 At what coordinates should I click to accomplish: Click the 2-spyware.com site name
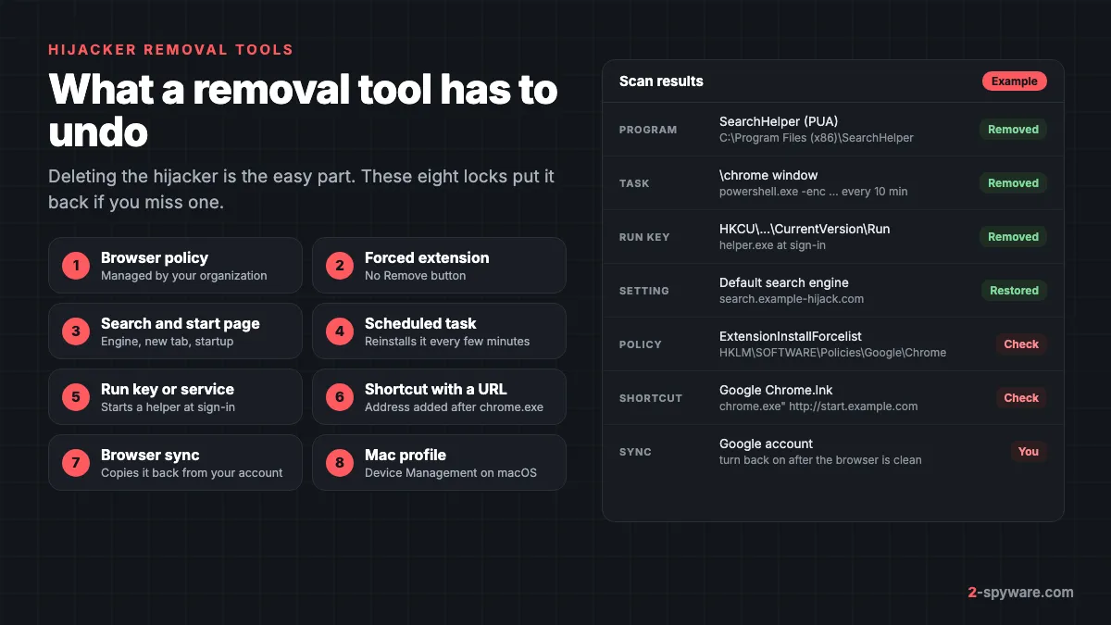tap(1020, 593)
